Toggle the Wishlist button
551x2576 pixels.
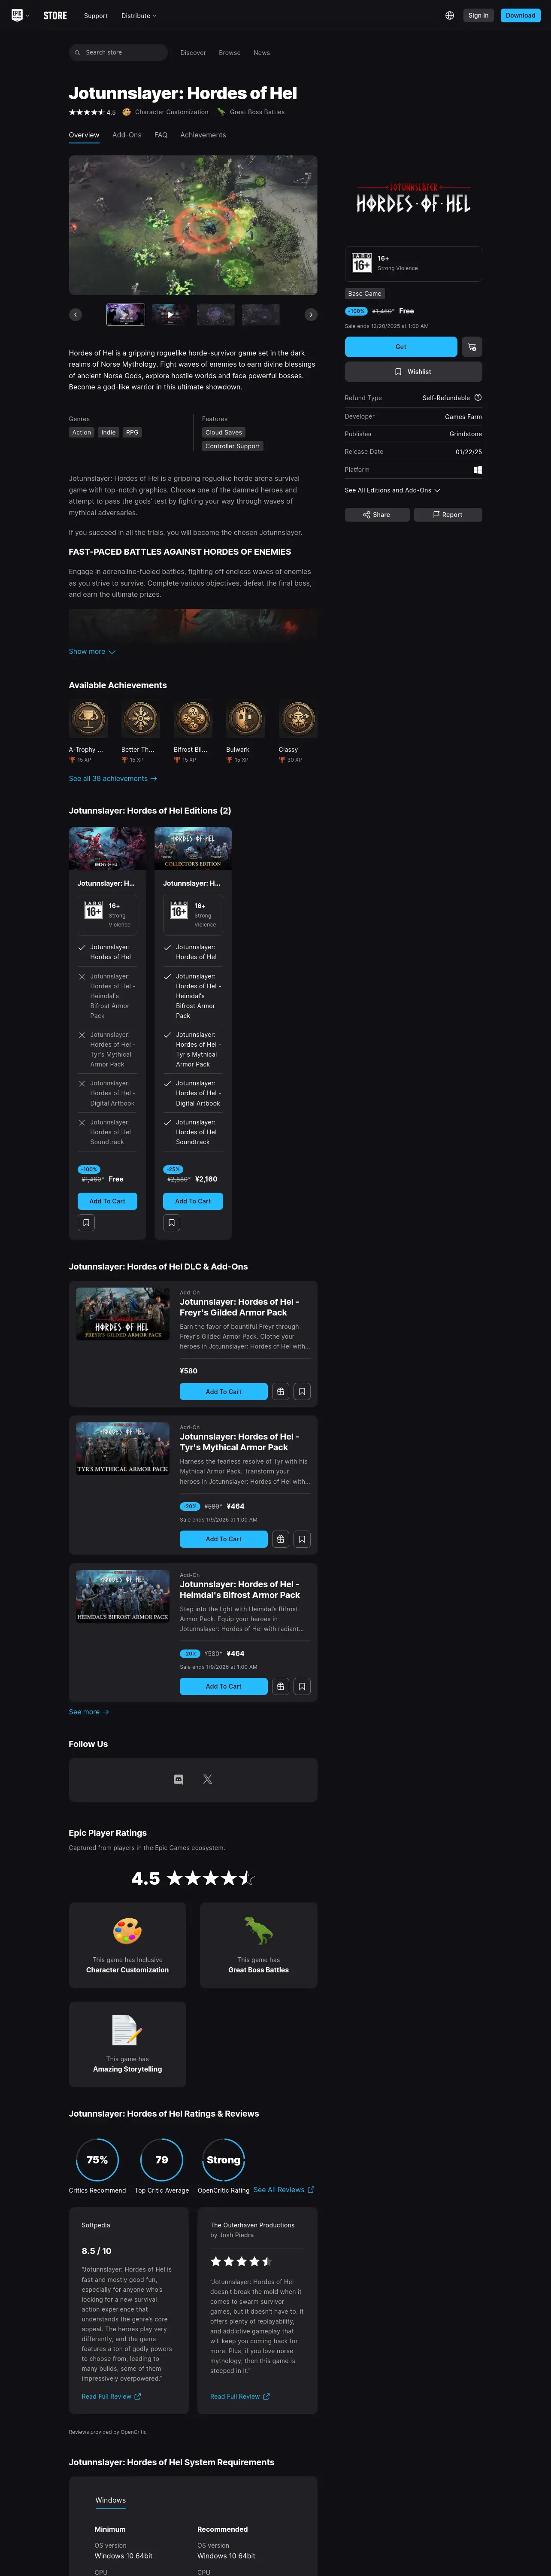[413, 372]
